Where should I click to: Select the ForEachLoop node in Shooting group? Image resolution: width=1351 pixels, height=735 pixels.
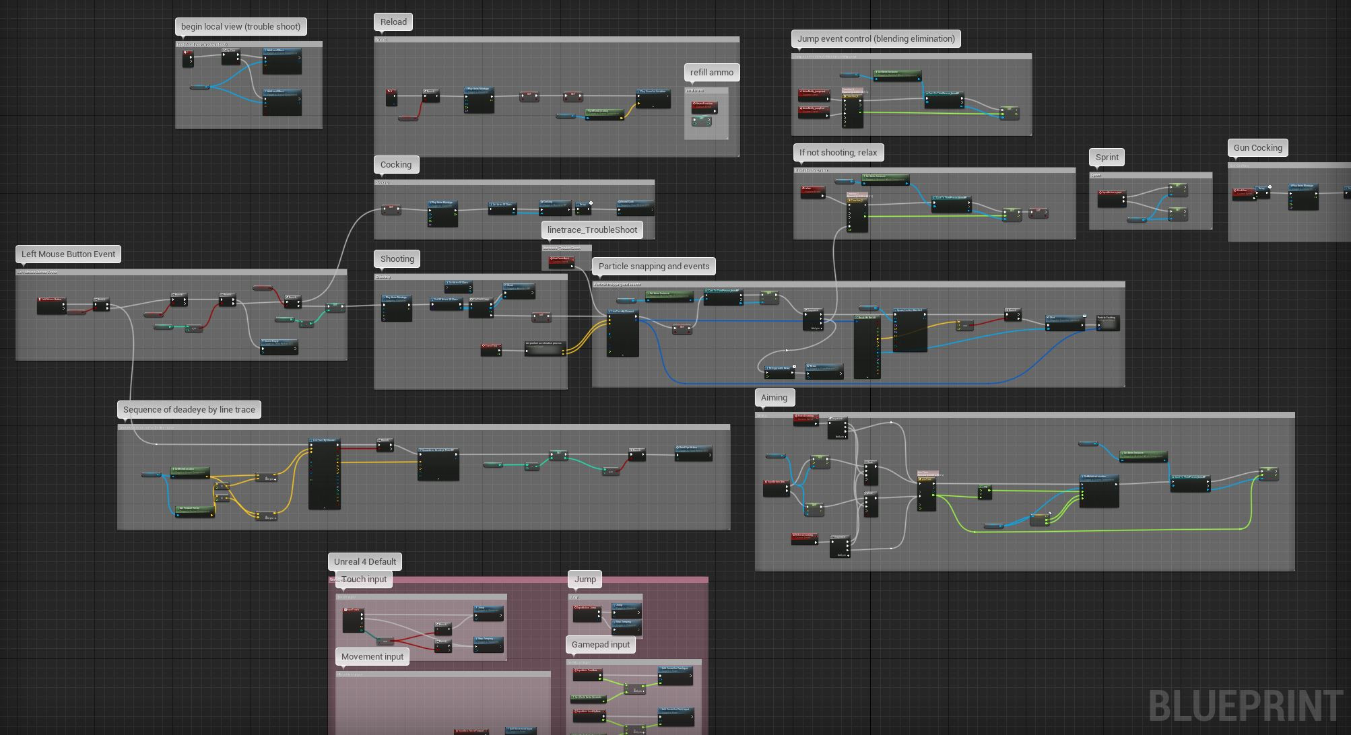[x=481, y=307]
